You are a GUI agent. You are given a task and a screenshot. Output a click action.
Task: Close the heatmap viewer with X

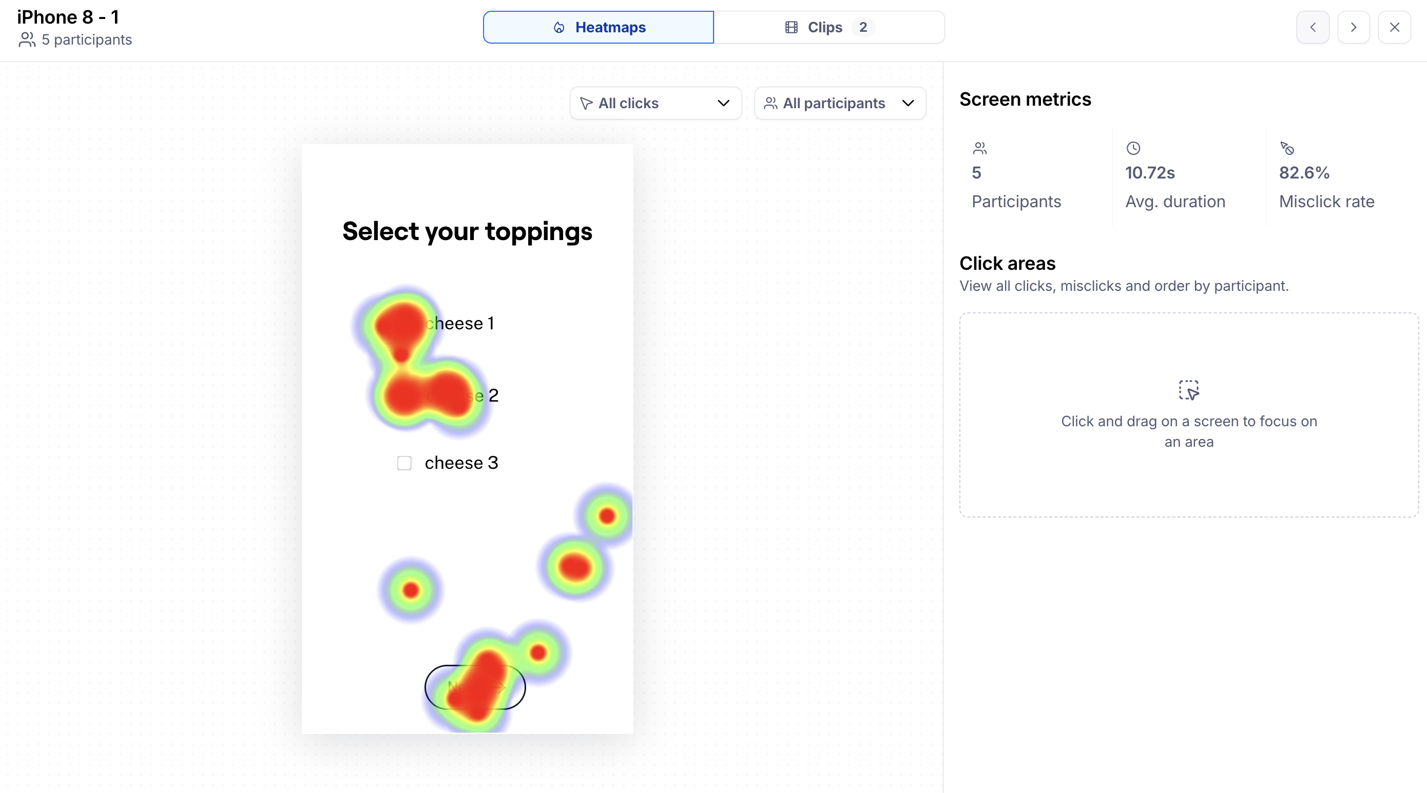[x=1394, y=27]
